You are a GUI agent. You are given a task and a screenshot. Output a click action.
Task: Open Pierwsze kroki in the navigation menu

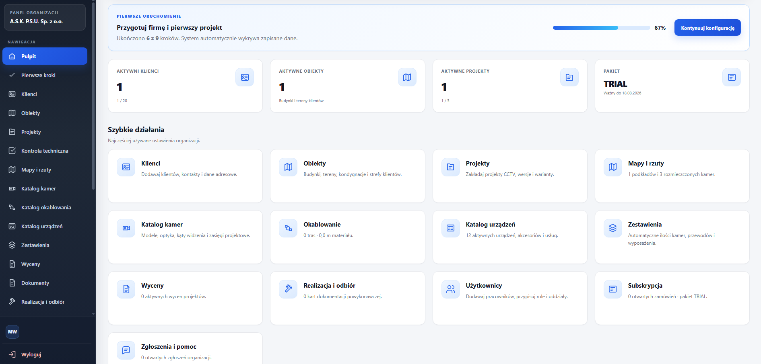(x=45, y=75)
